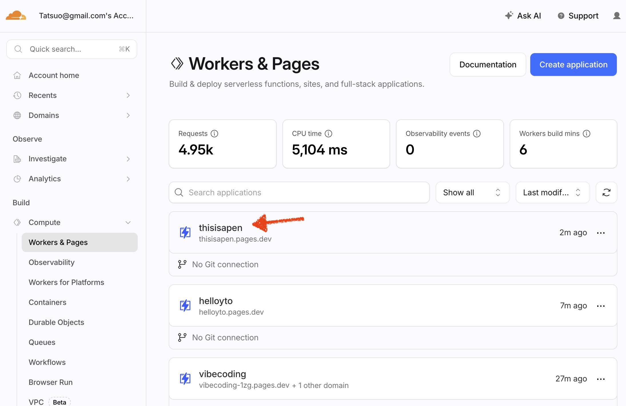Open the Support menu
Screen dimensions: 626x406
(578, 16)
